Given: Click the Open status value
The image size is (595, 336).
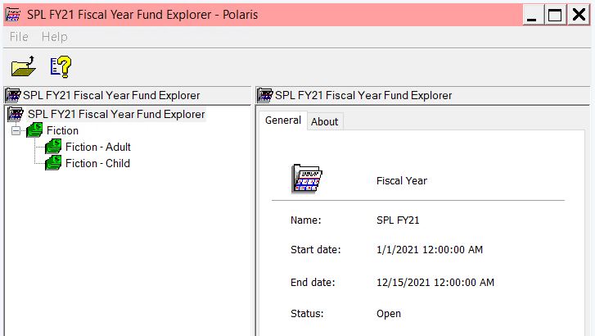Looking at the screenshot, I should coord(389,314).
